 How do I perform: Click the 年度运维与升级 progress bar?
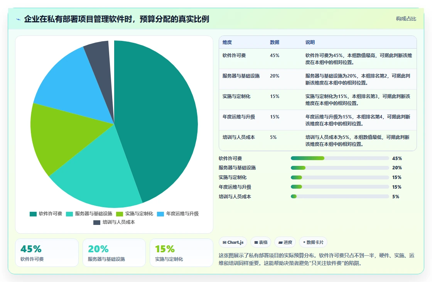coord(340,187)
